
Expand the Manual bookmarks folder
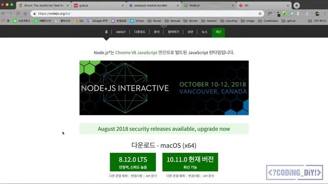[x=172, y=21]
